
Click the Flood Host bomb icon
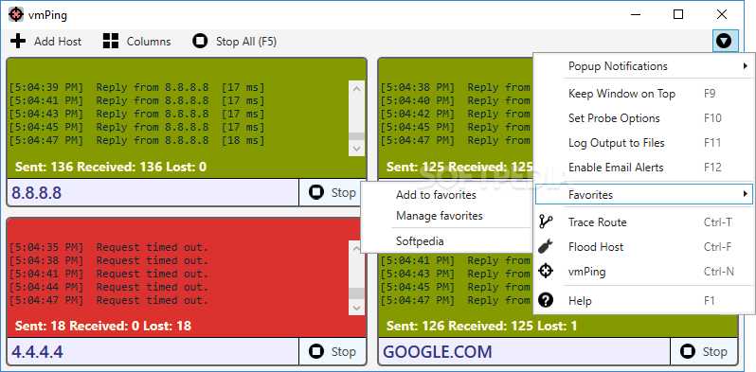pos(546,246)
